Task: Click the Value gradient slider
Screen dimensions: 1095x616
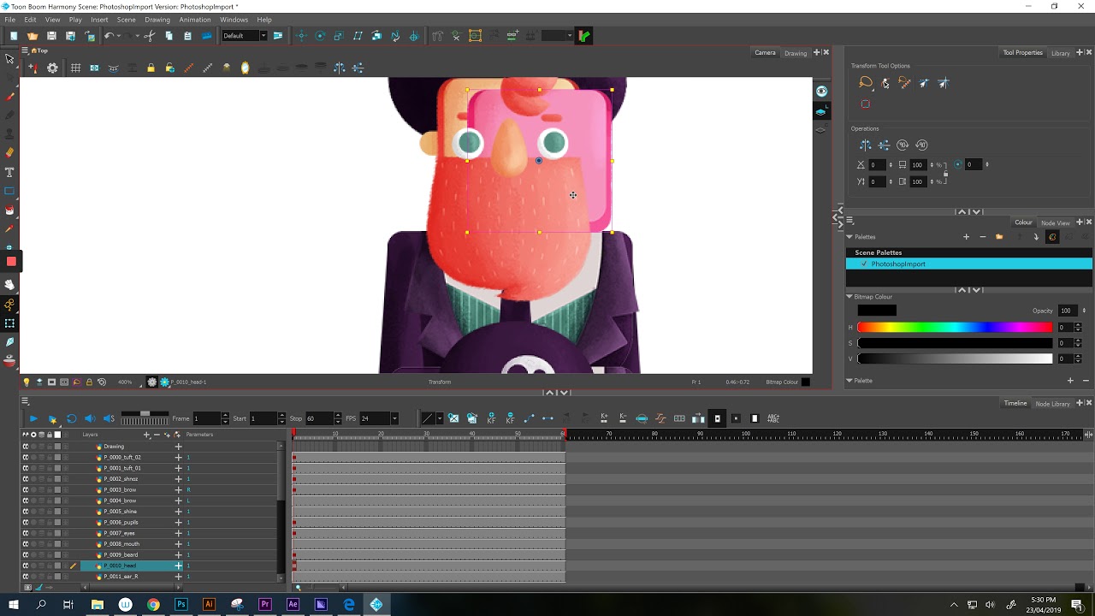Action: coord(955,358)
